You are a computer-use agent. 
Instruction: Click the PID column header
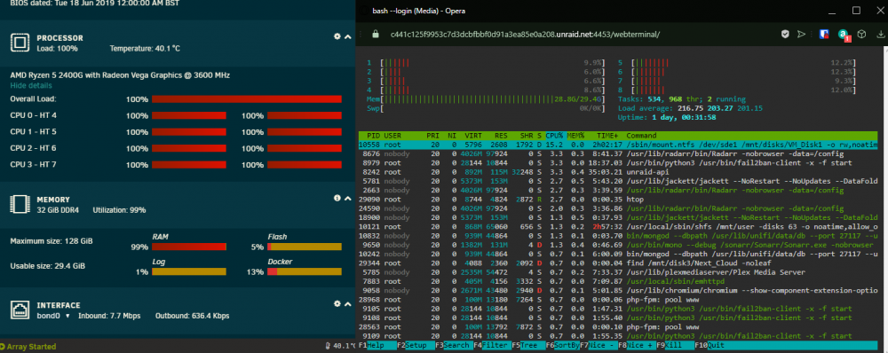coord(373,136)
